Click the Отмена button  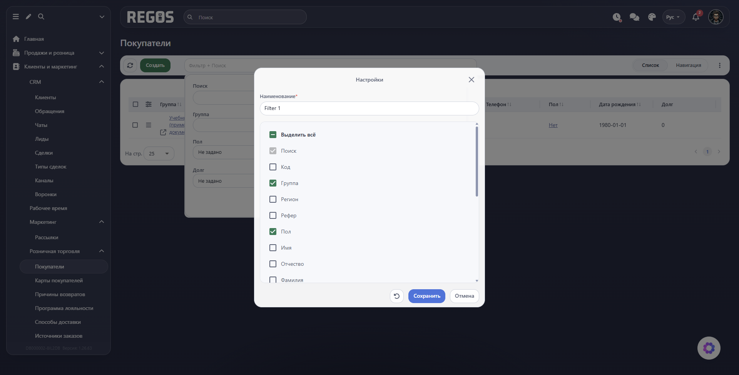(464, 296)
